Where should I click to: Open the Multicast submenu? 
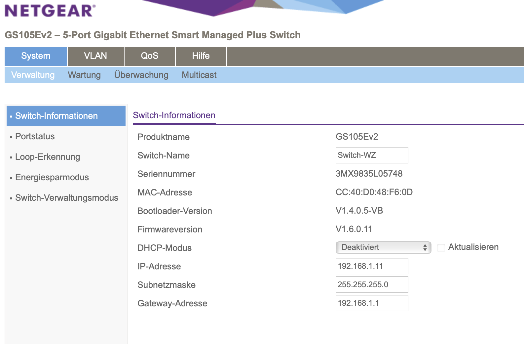199,75
